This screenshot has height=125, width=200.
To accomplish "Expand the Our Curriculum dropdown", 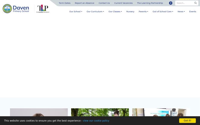I will [x=95, y=11].
